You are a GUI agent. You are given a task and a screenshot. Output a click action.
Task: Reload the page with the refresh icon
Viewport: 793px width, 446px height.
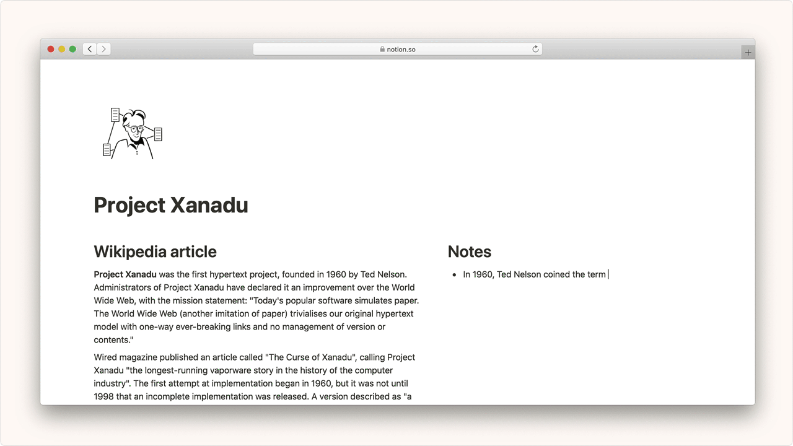coord(536,49)
